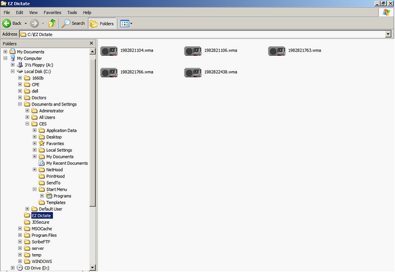Screen dimensions: 395x272
Task: Collapse the Documents and Settings folder
Action: click(20, 104)
